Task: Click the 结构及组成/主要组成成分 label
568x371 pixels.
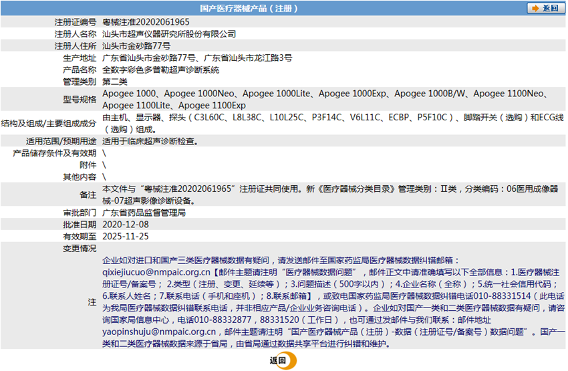Action: pos(49,123)
